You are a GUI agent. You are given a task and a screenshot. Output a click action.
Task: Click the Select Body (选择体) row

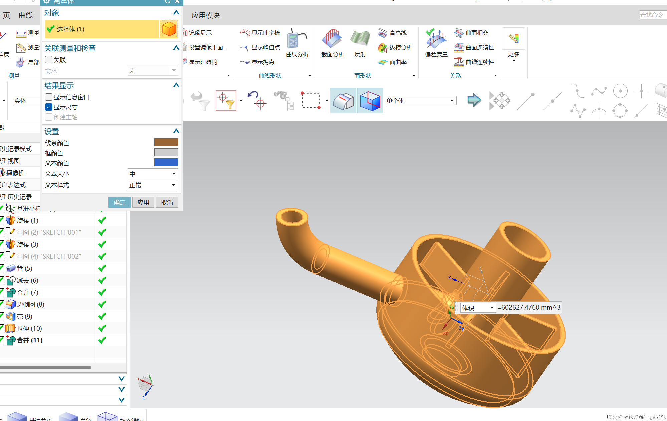pyautogui.click(x=102, y=29)
